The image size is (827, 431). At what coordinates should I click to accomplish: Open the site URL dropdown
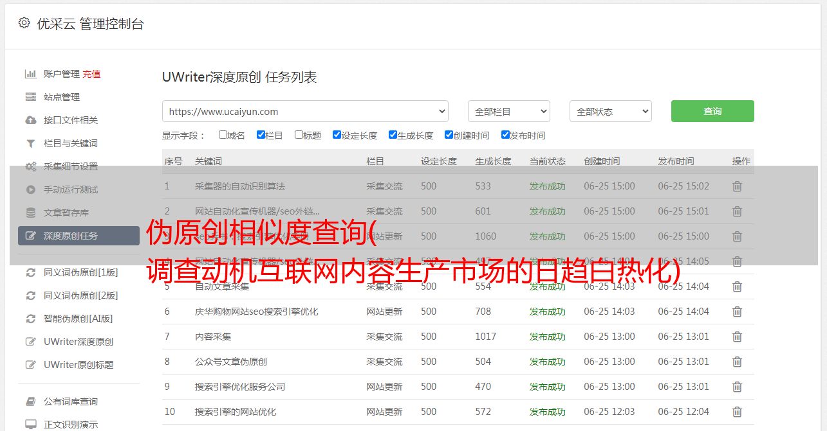point(305,111)
